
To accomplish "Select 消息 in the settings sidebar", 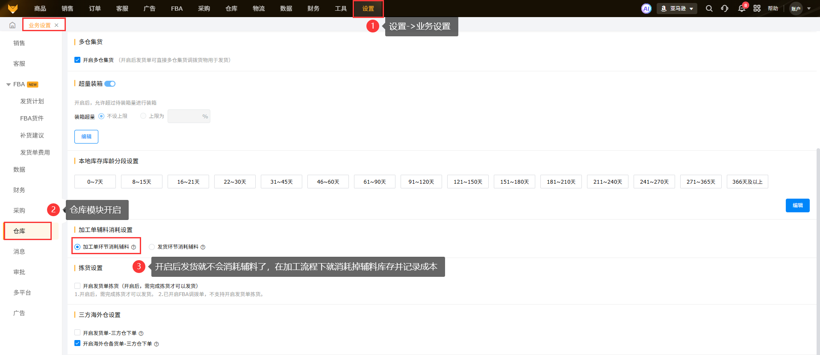I will [19, 252].
